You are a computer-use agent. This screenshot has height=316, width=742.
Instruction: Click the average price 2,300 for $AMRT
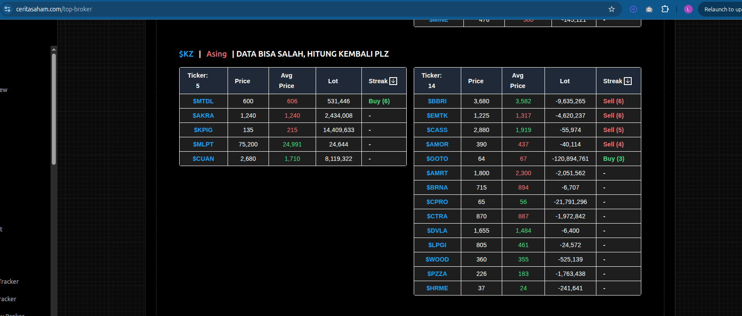click(523, 173)
